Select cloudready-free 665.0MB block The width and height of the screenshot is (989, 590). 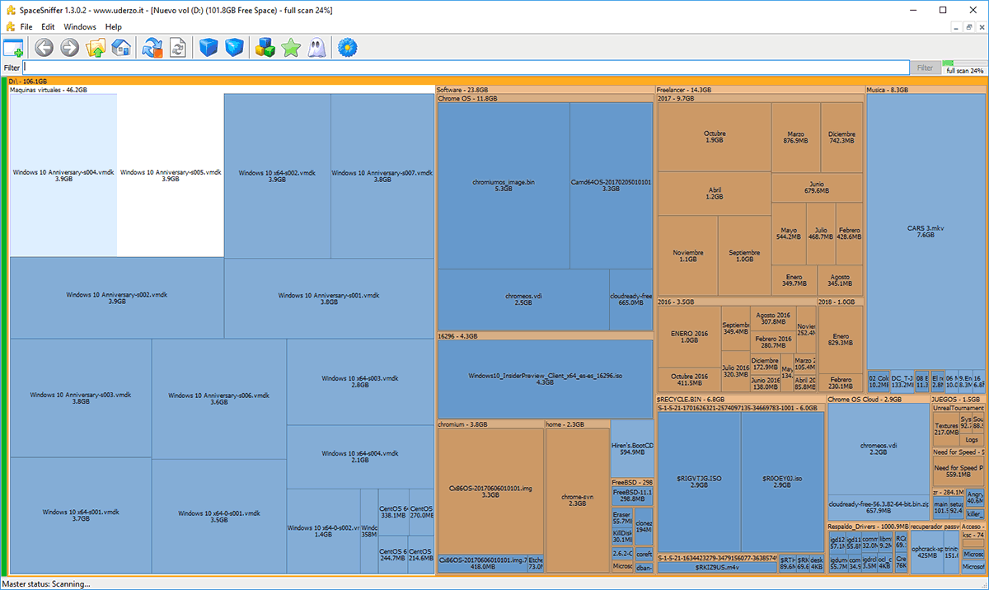[630, 299]
